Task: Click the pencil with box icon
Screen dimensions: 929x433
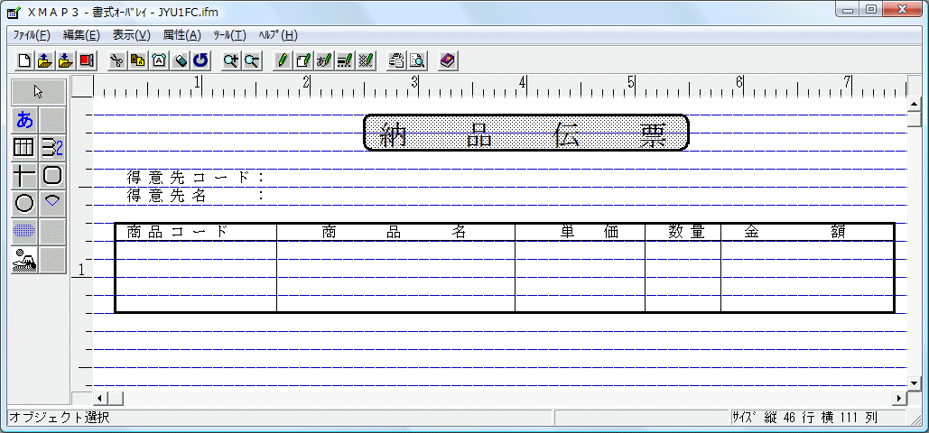Action: point(303,60)
